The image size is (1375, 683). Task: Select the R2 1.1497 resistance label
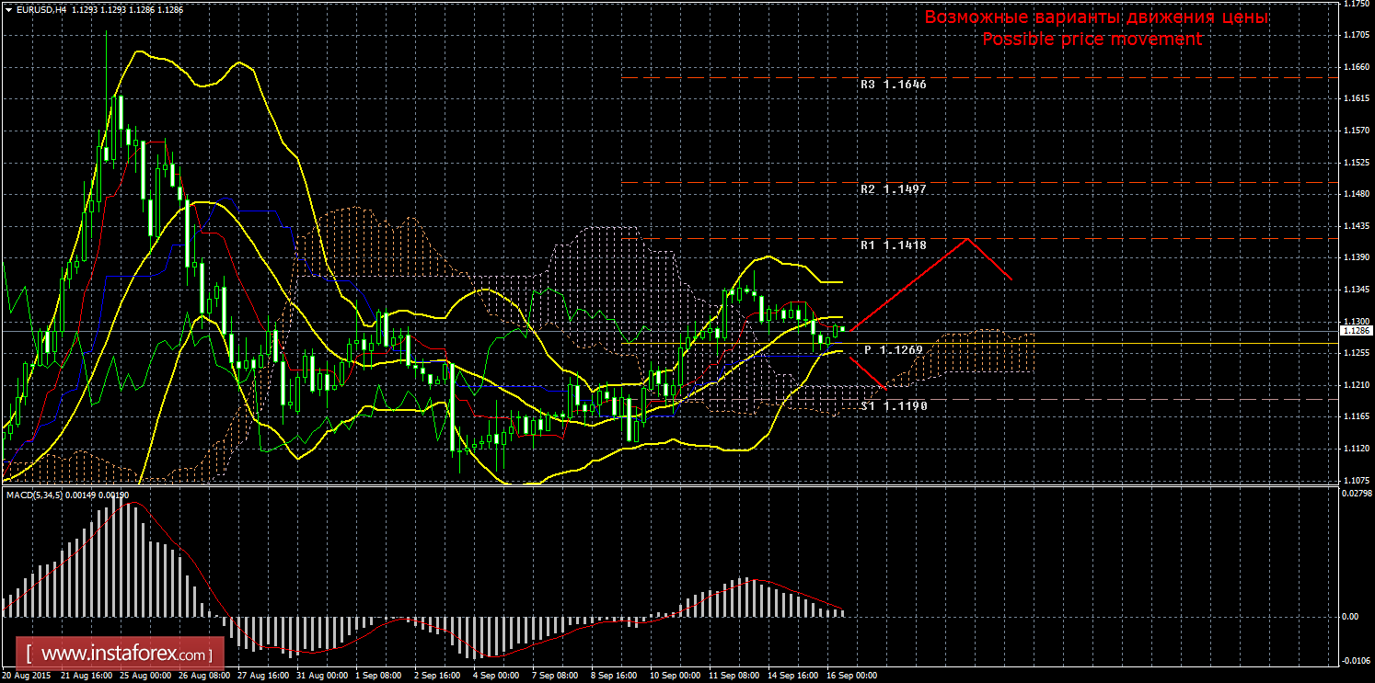(893, 188)
